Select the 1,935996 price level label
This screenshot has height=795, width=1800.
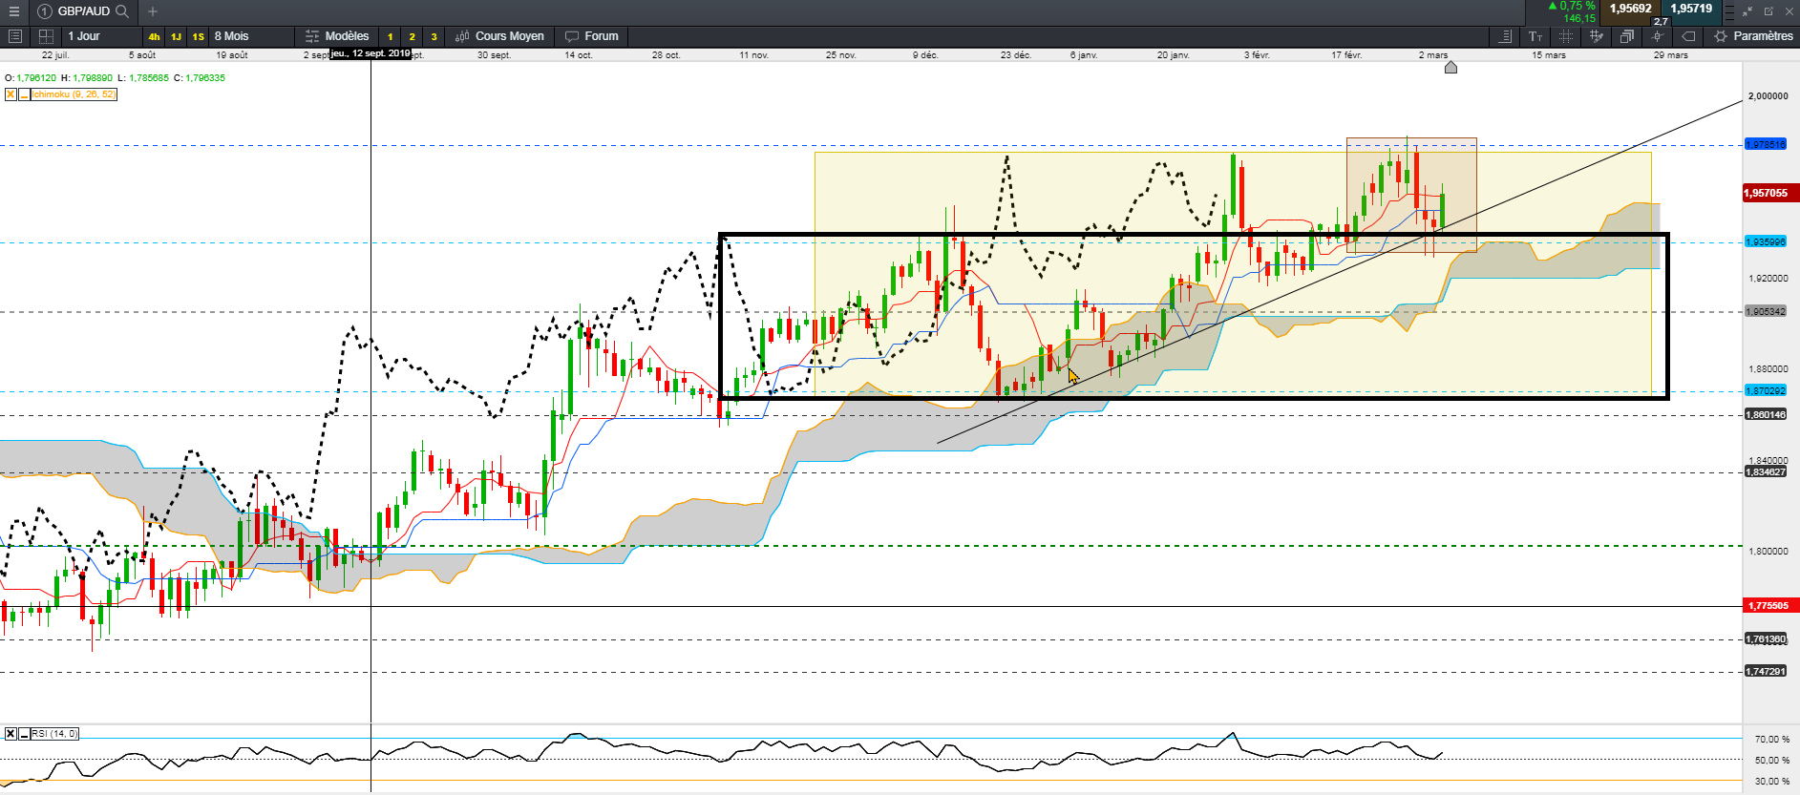(x=1766, y=241)
